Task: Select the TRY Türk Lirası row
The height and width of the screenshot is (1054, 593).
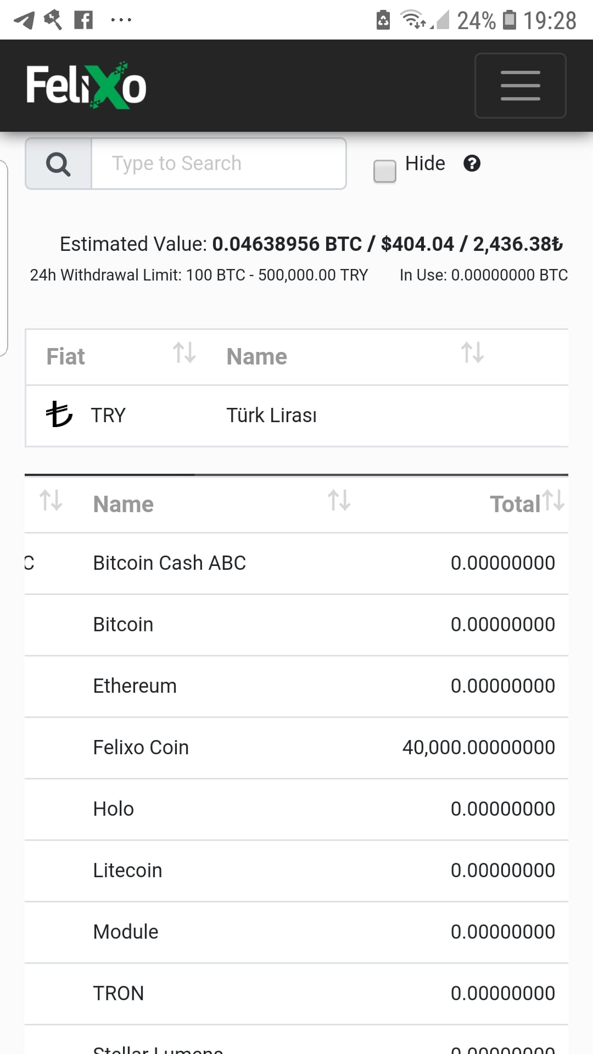Action: click(x=296, y=416)
